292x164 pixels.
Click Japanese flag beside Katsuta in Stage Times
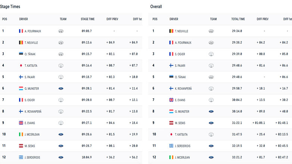(x=21, y=66)
